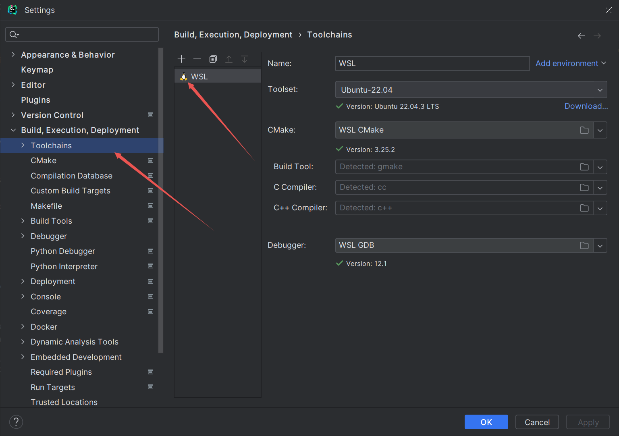
Task: Open Keymap settings page
Action: pyautogui.click(x=37, y=70)
